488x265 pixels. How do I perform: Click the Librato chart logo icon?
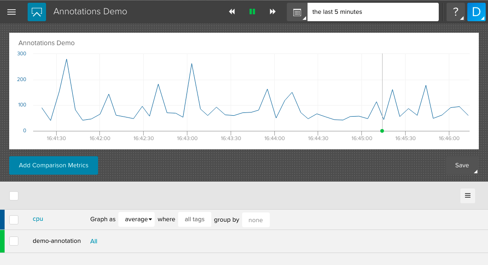37,12
